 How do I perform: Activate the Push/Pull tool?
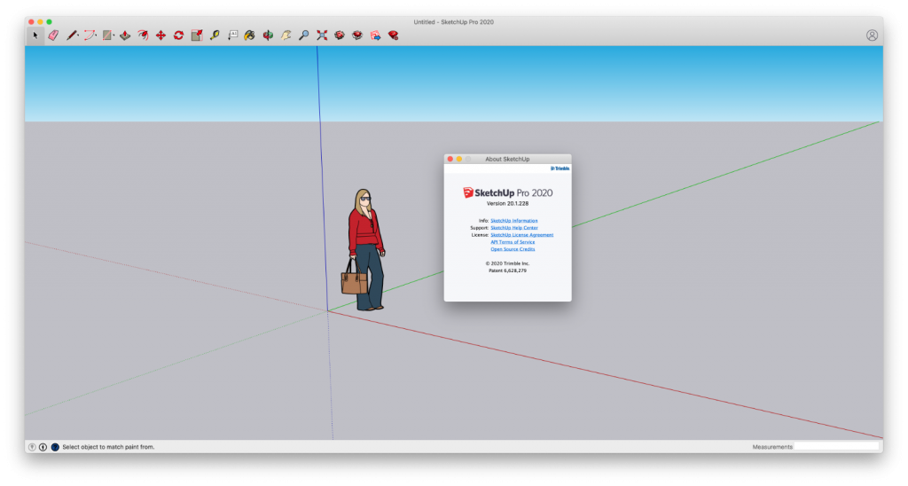point(125,35)
